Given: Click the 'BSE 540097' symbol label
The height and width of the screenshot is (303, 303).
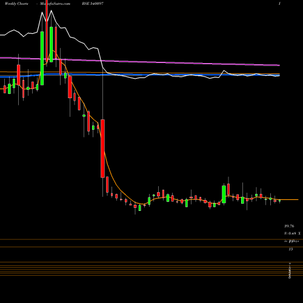Looking at the screenshot, I should (93, 4).
